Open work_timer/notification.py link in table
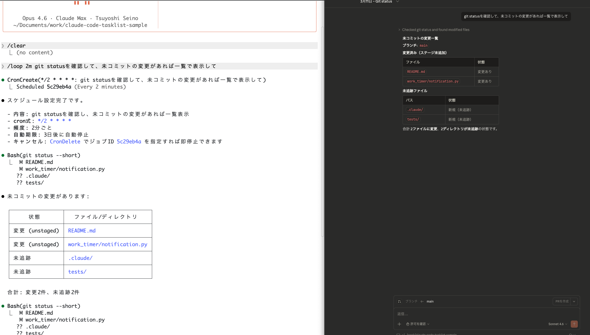The height and width of the screenshot is (335, 590). point(108,244)
